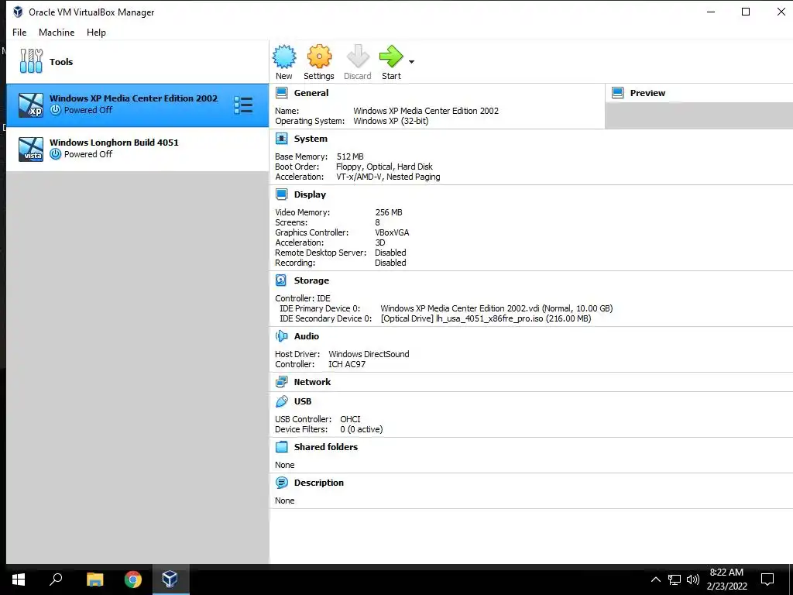Click the Storage disk icon
The height and width of the screenshot is (595, 793).
coord(282,280)
